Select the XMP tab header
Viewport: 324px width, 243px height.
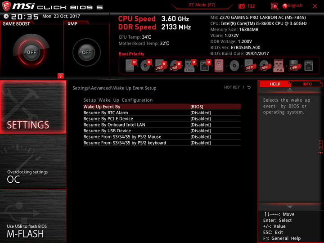72,24
